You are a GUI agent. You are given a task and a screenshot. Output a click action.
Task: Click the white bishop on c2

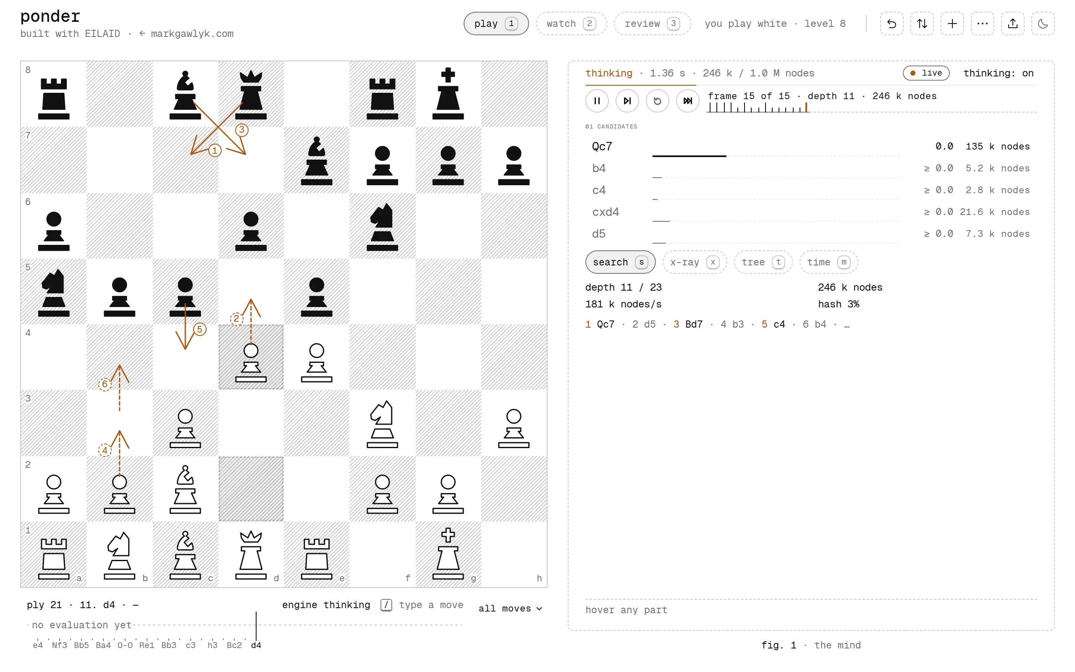pos(185,489)
